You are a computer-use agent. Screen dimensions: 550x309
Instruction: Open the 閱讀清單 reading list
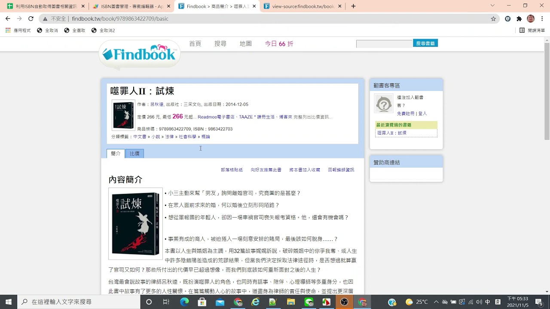[x=532, y=30]
